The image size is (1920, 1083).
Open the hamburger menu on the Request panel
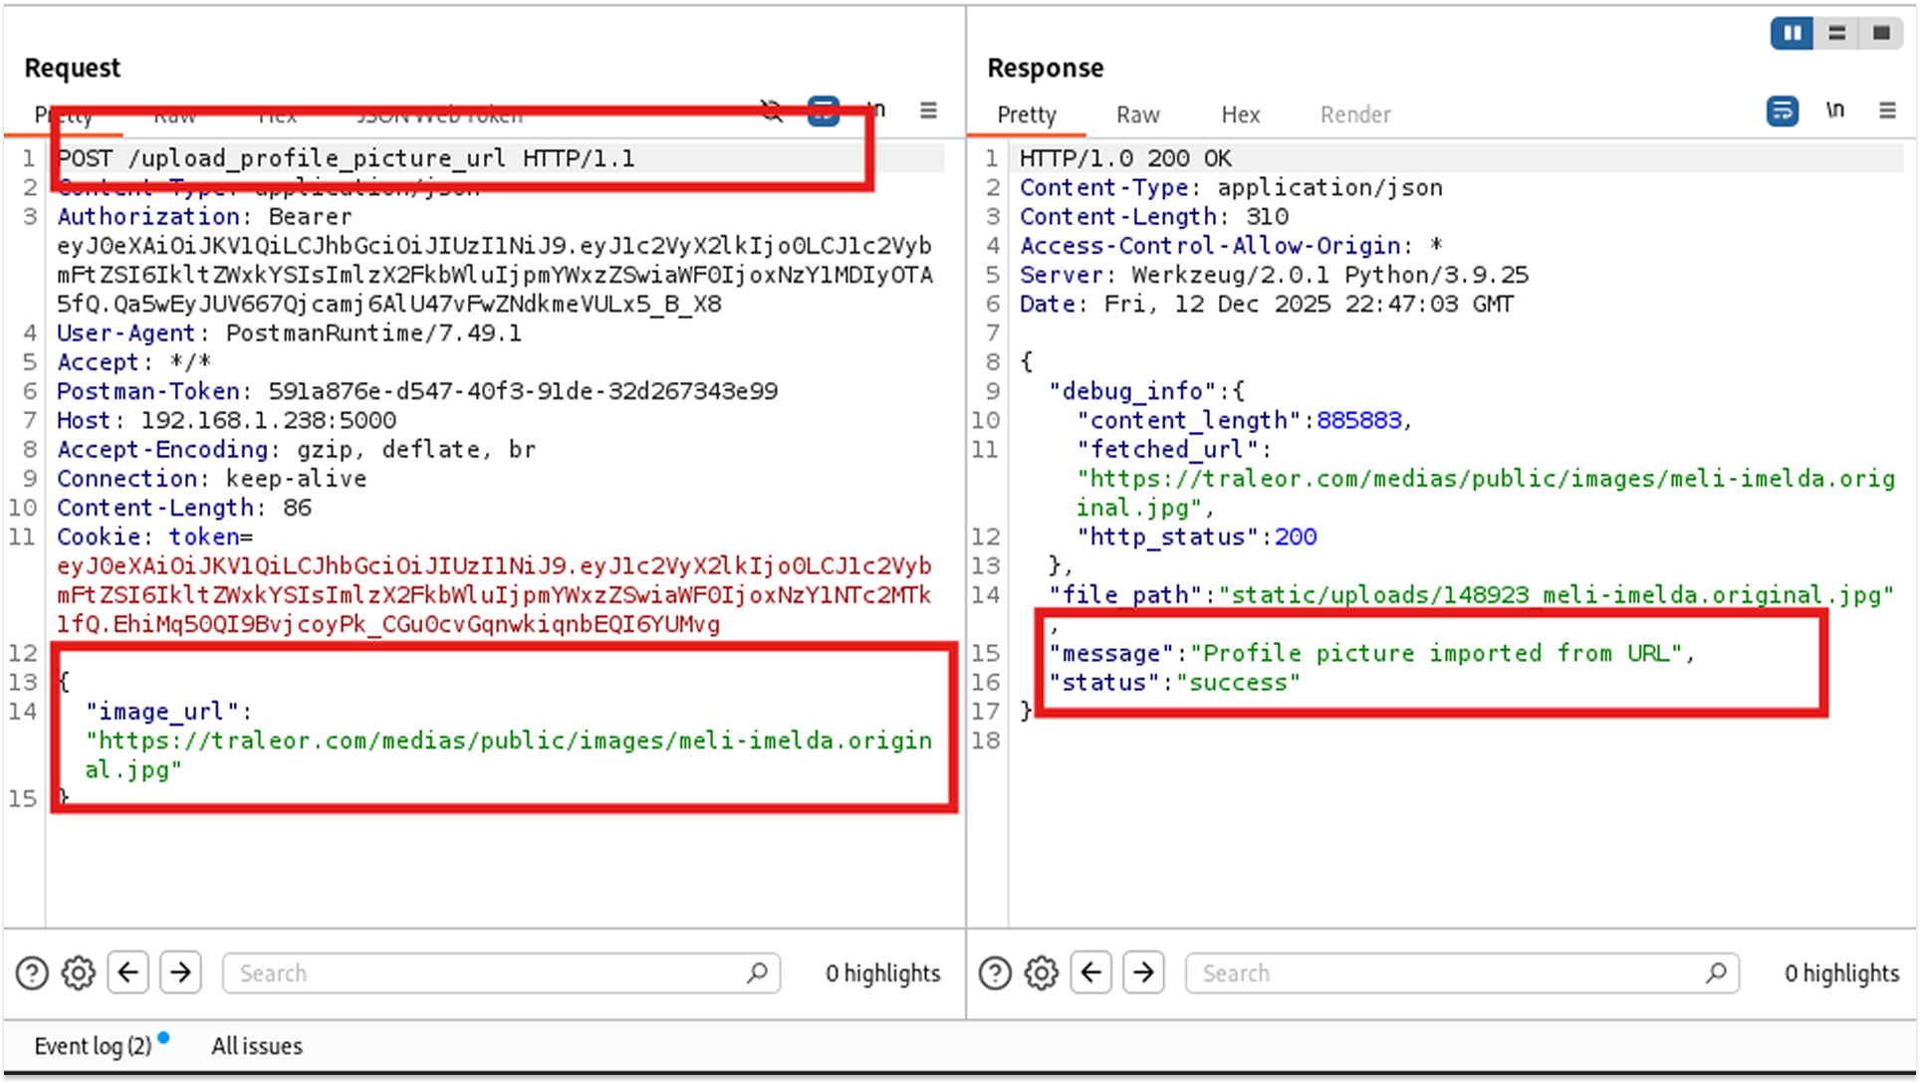click(x=928, y=110)
